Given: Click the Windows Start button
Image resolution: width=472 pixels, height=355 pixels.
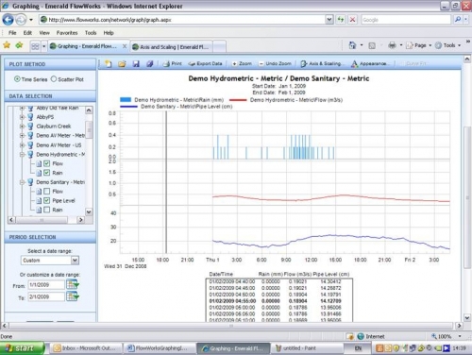Looking at the screenshot, I should tap(22, 348).
